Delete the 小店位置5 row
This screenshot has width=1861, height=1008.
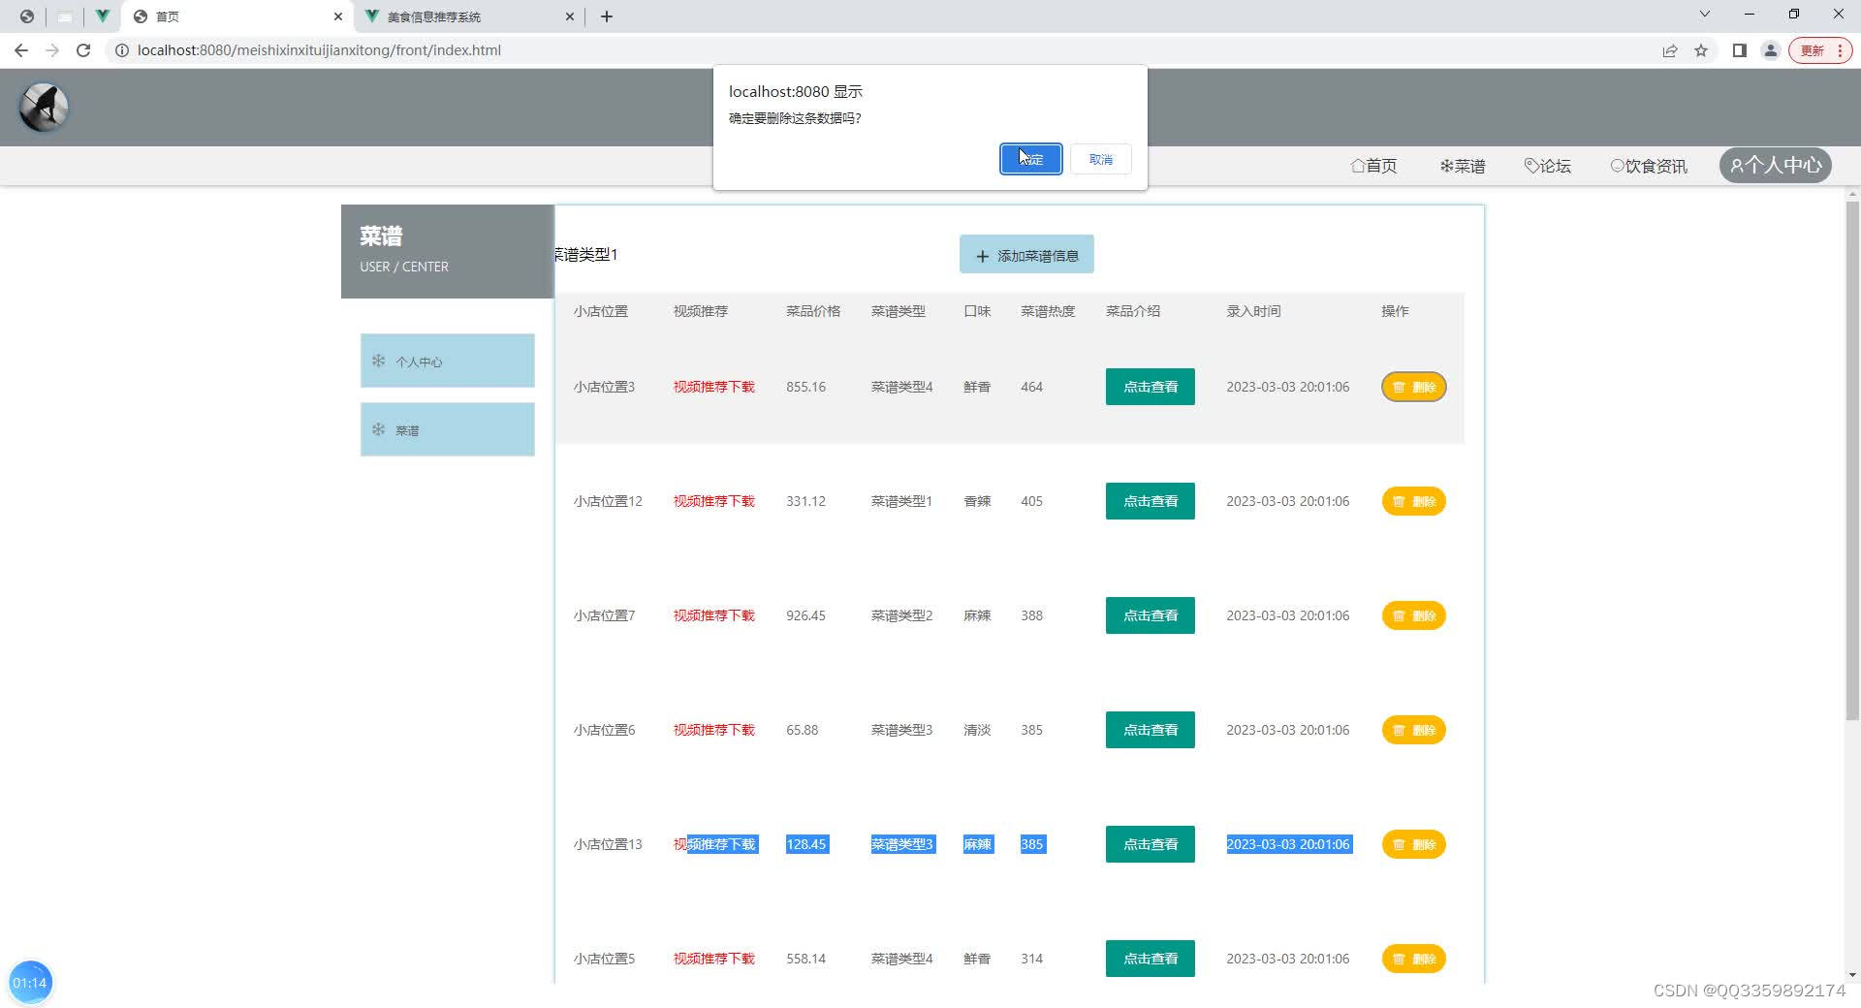coord(1413,959)
